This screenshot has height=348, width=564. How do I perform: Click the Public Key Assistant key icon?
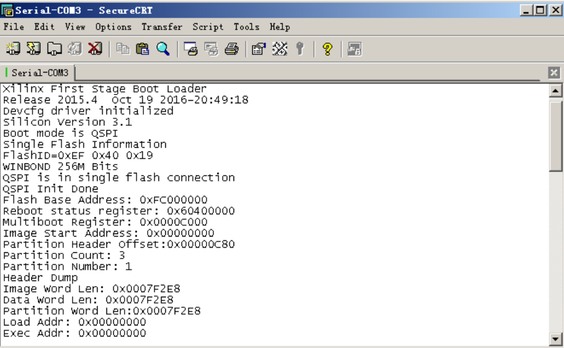pyautogui.click(x=300, y=49)
